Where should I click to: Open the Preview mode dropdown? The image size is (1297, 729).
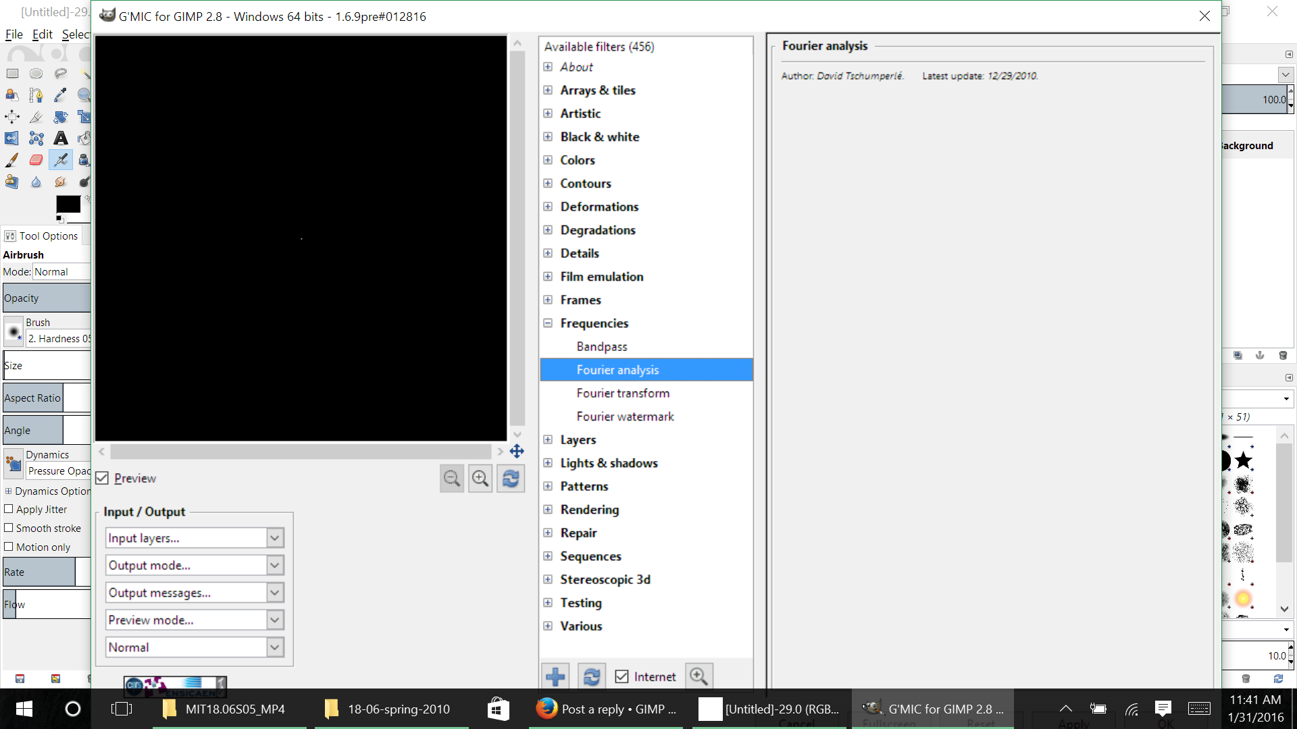tap(195, 620)
